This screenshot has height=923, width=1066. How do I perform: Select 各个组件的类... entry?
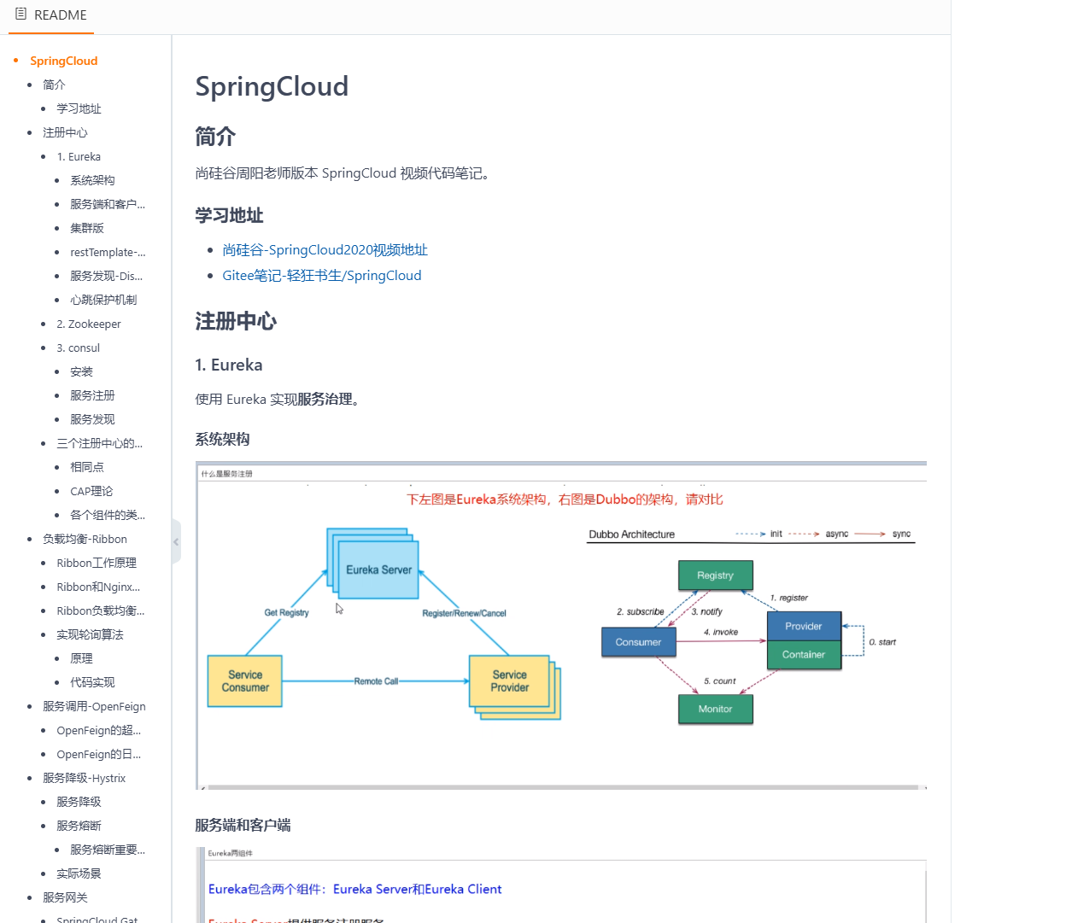108,515
